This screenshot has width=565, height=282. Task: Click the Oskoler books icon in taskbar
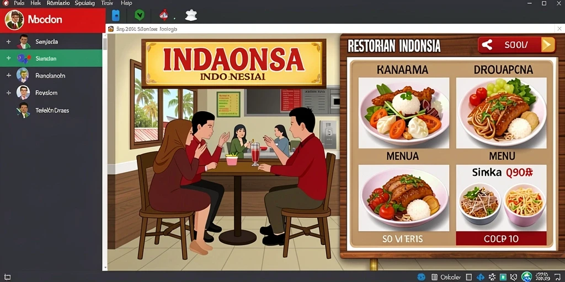(x=435, y=278)
